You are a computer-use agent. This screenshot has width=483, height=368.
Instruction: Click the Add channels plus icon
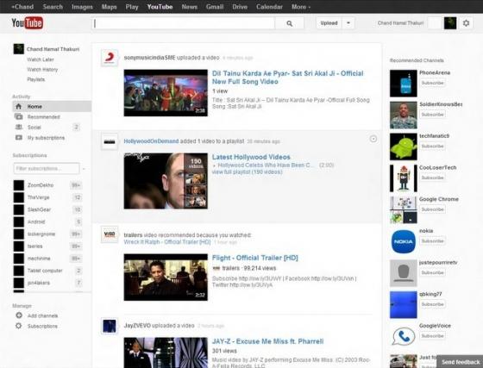point(19,315)
